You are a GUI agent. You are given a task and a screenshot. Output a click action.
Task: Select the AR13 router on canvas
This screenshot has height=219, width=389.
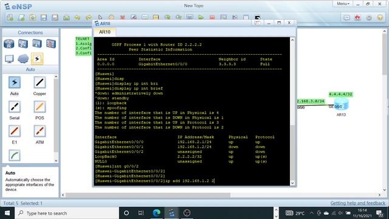[341, 105]
